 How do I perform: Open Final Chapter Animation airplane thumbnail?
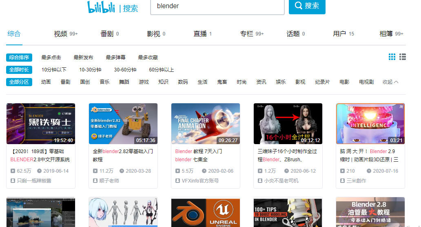point(206,124)
